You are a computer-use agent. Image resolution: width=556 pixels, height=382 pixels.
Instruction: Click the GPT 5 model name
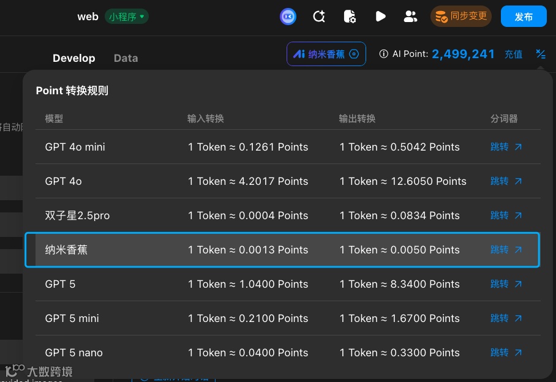(60, 284)
